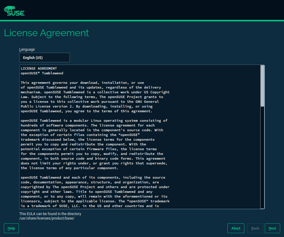The image size is (284, 237).
Task: Click the /usr/share/licenses/product/base/ path text
Action: pyautogui.click(x=47, y=218)
